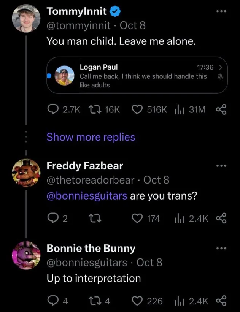Image resolution: width=240 pixels, height=312 pixels.
Task: Open more options menu on TommyInnit's tweet
Action: pyautogui.click(x=221, y=12)
